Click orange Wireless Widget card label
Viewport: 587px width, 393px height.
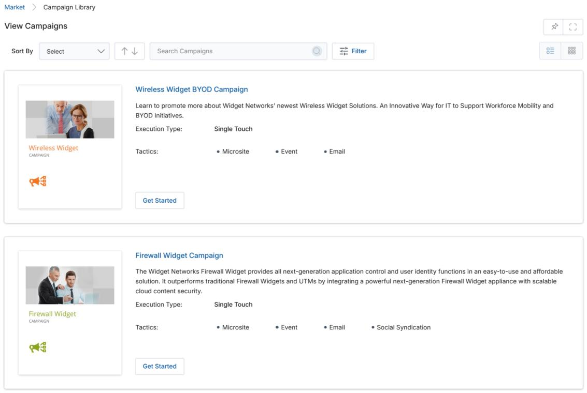click(x=53, y=148)
